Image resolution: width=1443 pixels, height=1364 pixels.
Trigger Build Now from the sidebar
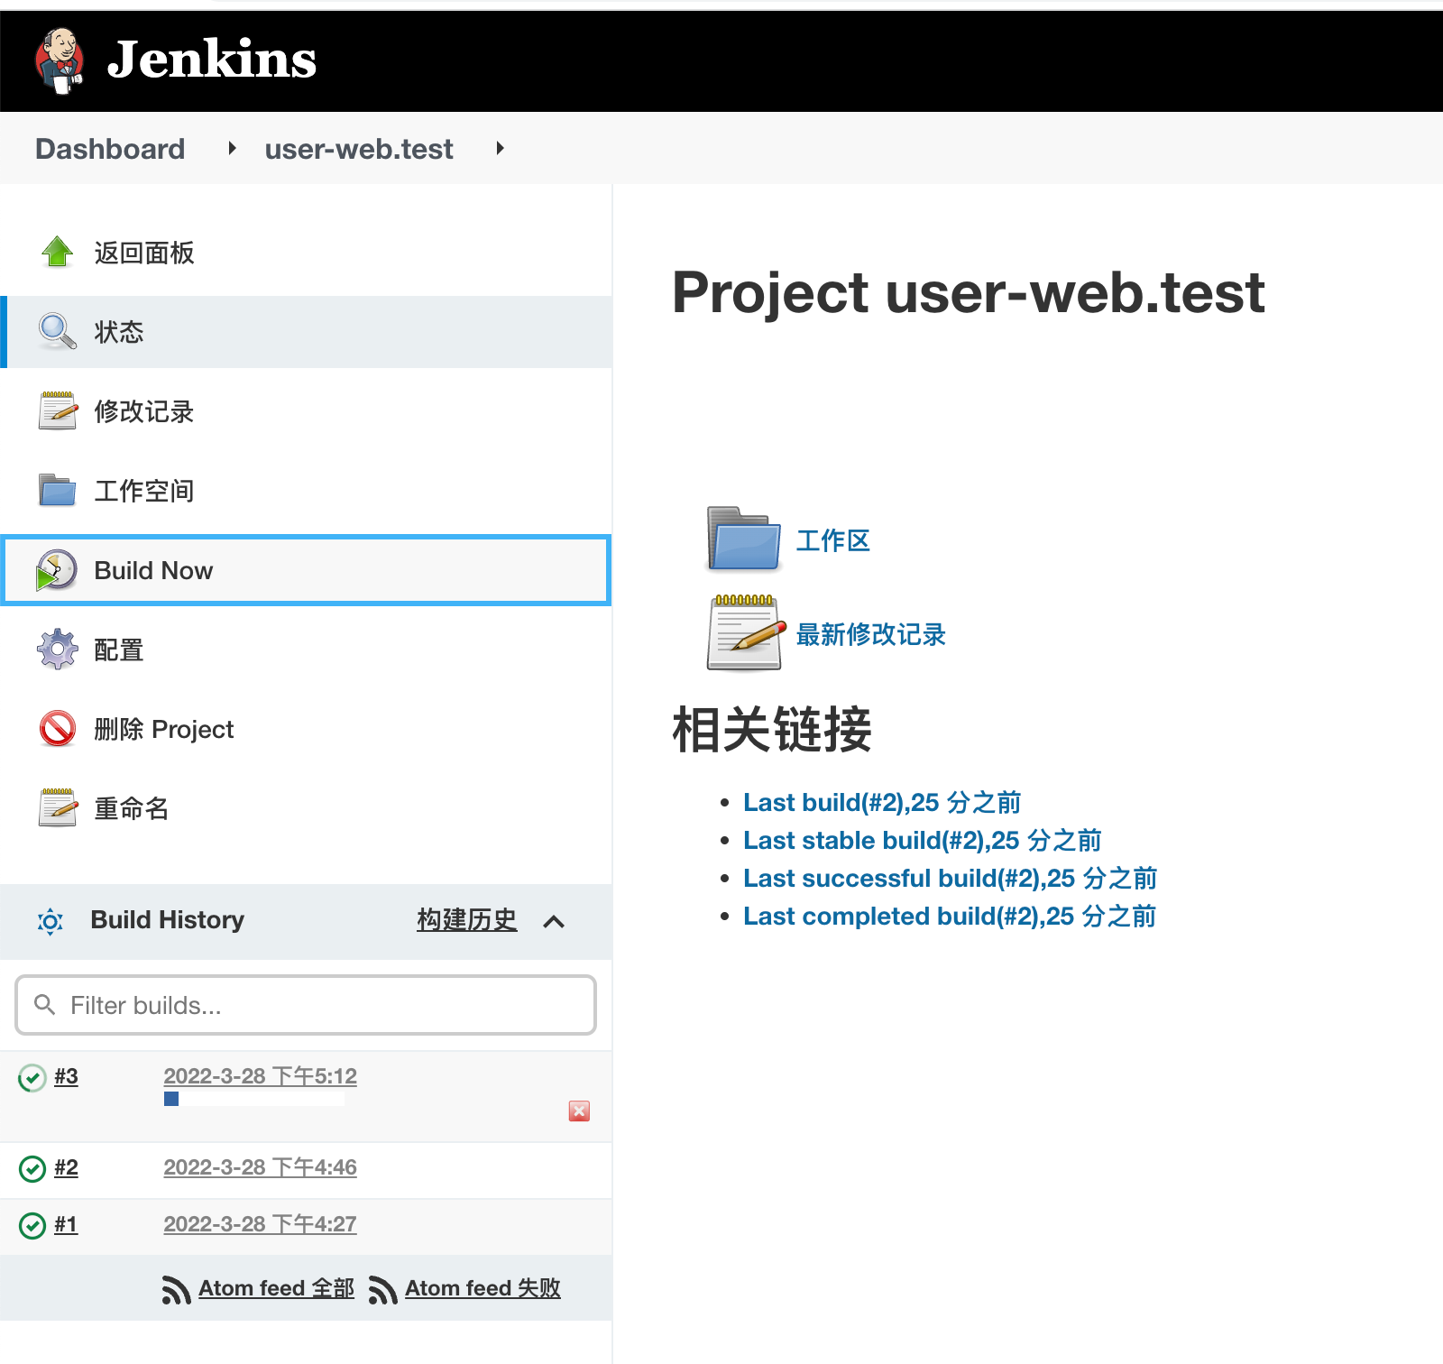(307, 570)
